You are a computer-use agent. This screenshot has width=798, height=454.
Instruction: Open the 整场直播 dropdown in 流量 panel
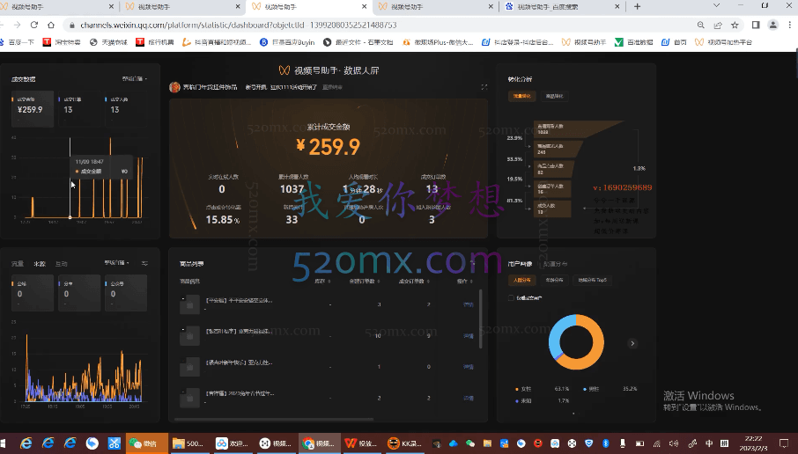(x=117, y=263)
